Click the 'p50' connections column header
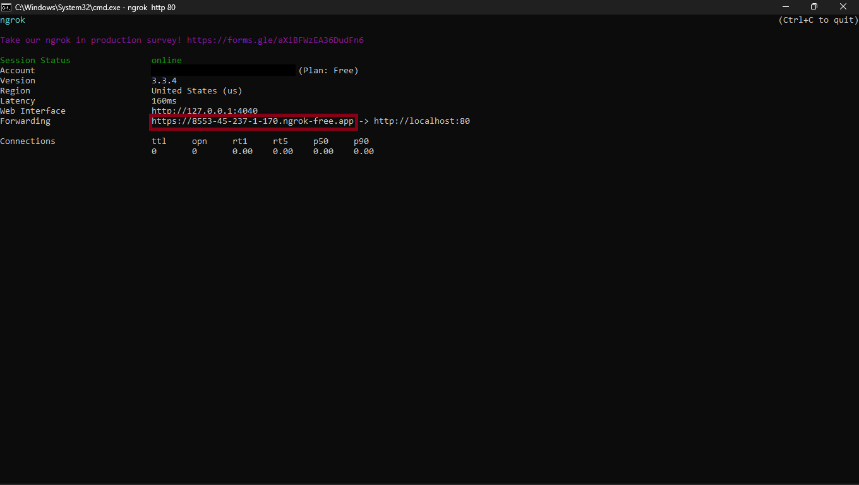 point(321,141)
